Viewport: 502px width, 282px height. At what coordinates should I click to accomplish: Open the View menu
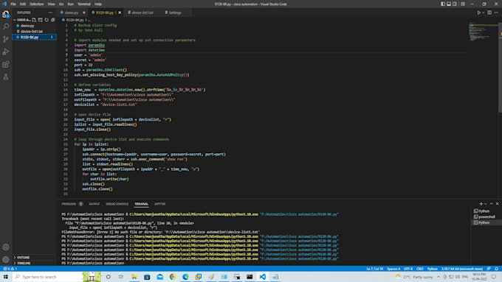tap(51, 4)
